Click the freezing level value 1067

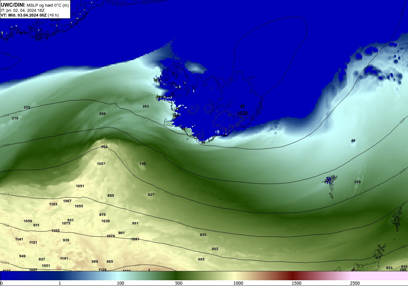tap(67, 201)
